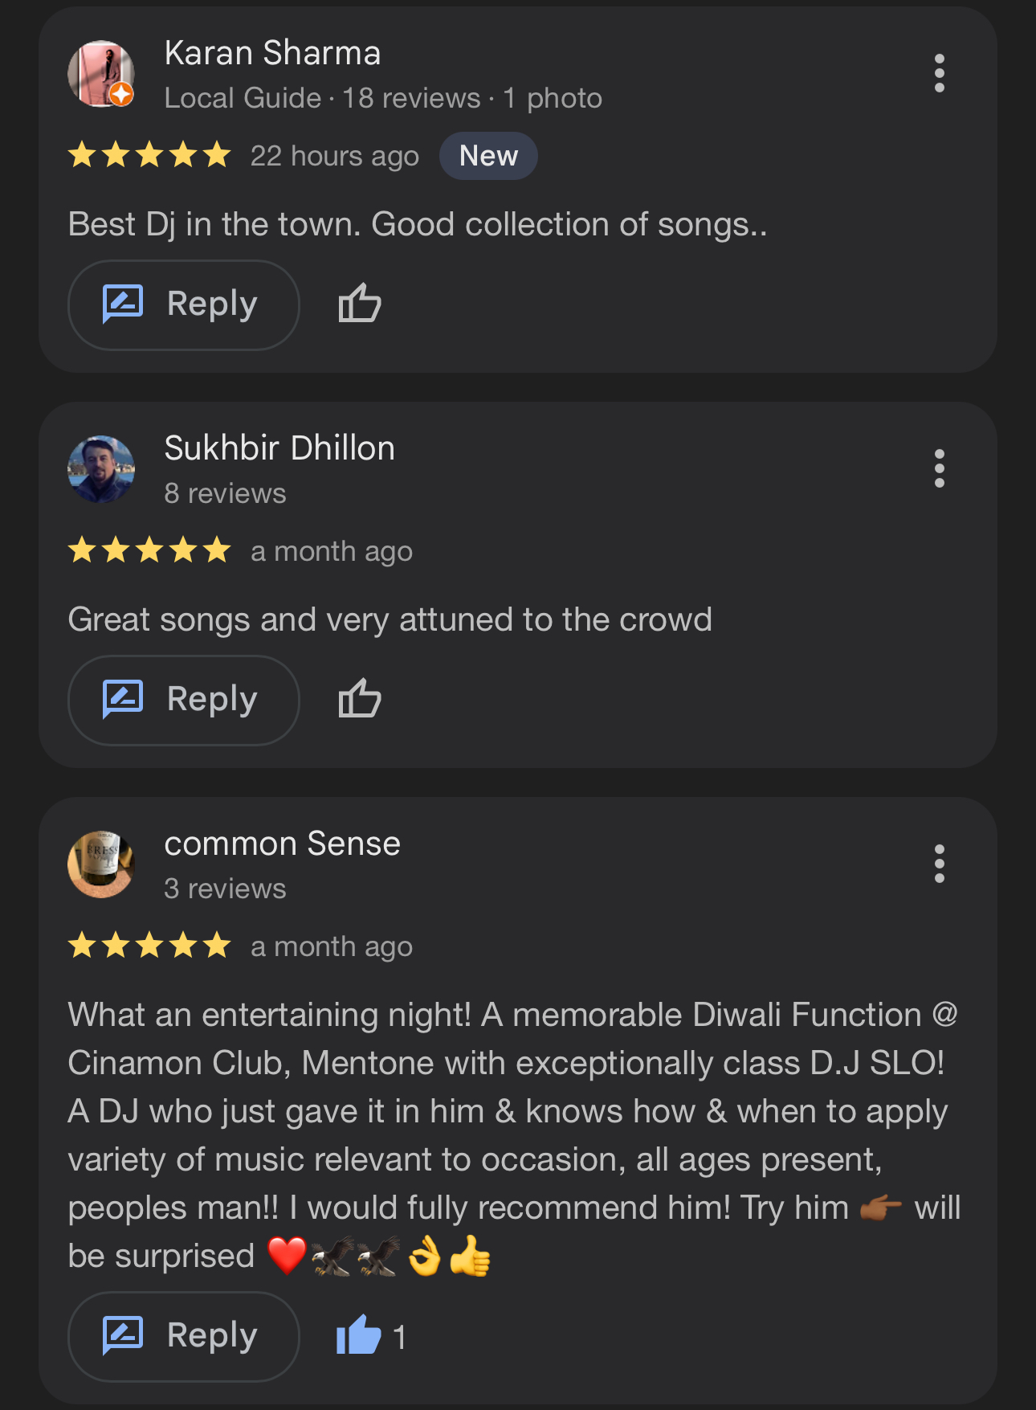
Task: Remove the like from common Sense's review
Action: pyautogui.click(x=358, y=1335)
